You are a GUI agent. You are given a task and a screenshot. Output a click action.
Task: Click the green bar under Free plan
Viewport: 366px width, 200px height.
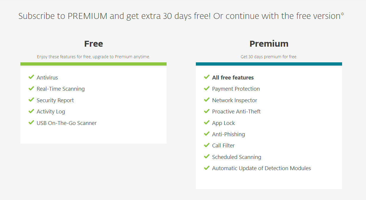[x=93, y=64]
